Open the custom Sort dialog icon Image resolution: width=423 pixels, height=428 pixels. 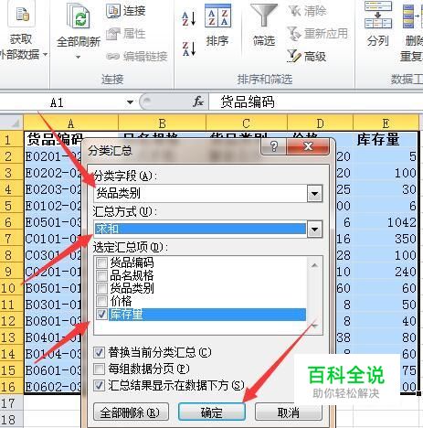pos(217,16)
